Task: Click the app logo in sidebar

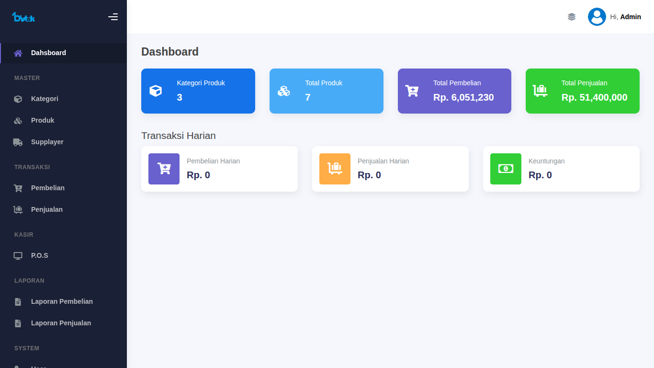Action: [x=23, y=17]
